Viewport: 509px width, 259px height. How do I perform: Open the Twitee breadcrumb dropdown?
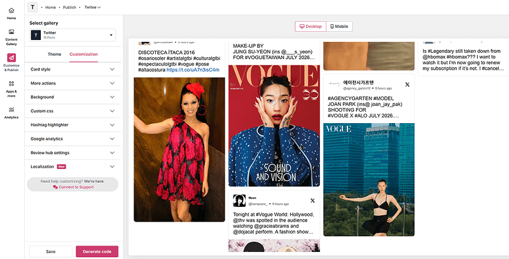[92, 7]
